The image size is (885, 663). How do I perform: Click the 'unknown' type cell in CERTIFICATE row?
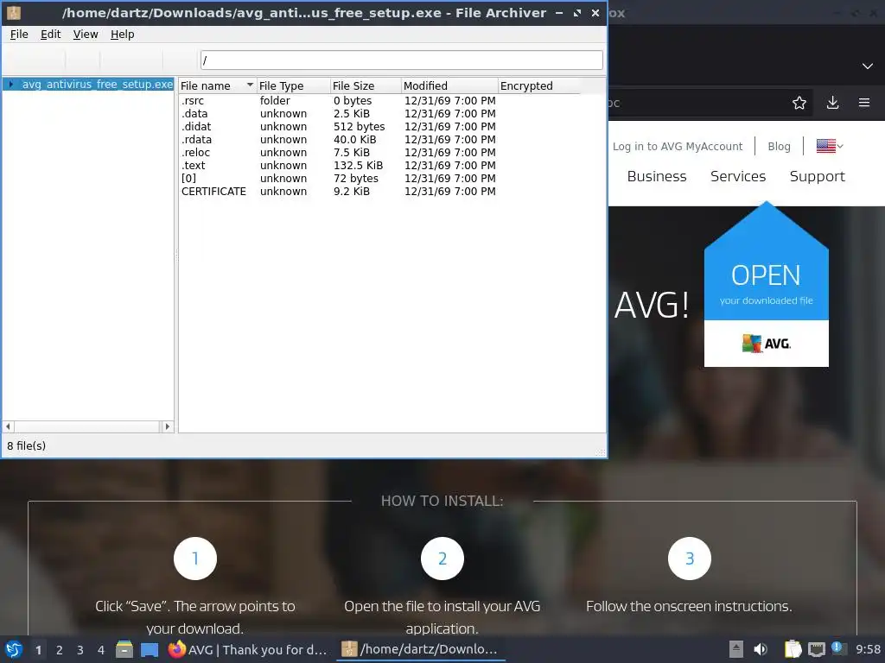[283, 191]
